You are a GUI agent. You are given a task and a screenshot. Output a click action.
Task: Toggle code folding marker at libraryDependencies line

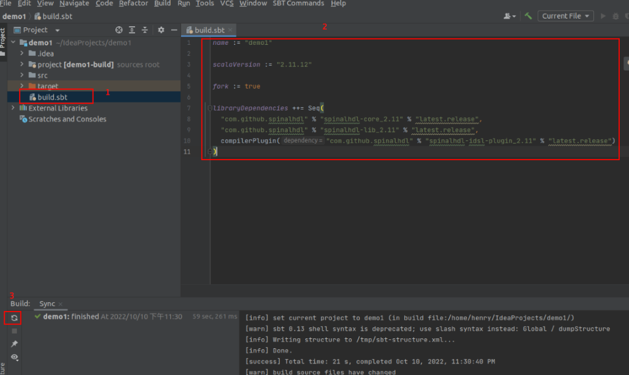pyautogui.click(x=209, y=108)
